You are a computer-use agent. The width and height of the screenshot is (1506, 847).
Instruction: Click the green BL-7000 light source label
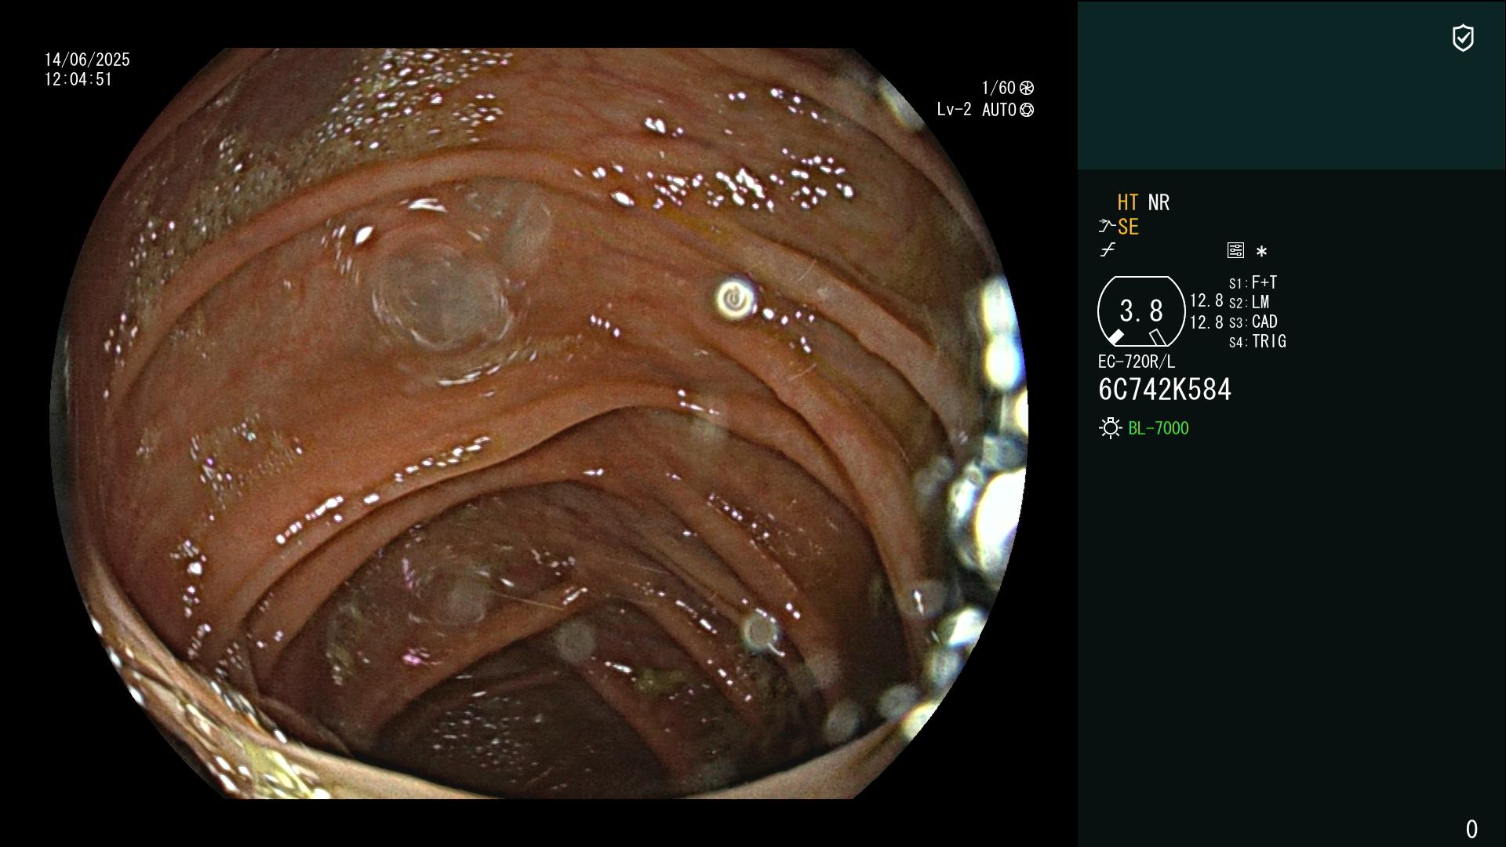coord(1159,428)
